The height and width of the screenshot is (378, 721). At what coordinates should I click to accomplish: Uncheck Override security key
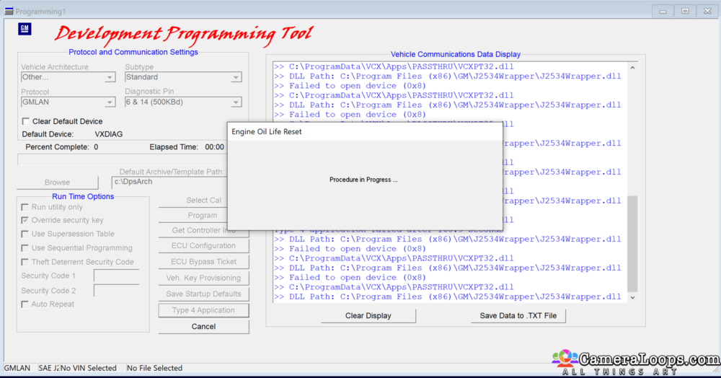click(25, 220)
